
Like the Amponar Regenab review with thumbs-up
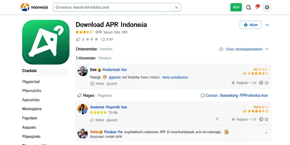(92, 120)
